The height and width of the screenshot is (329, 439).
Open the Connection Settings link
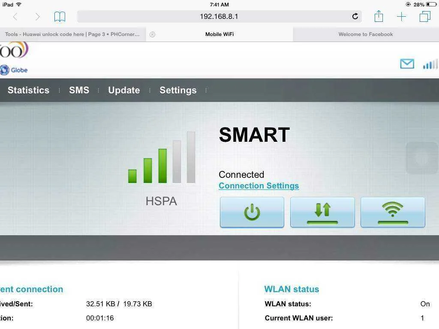[x=259, y=186]
